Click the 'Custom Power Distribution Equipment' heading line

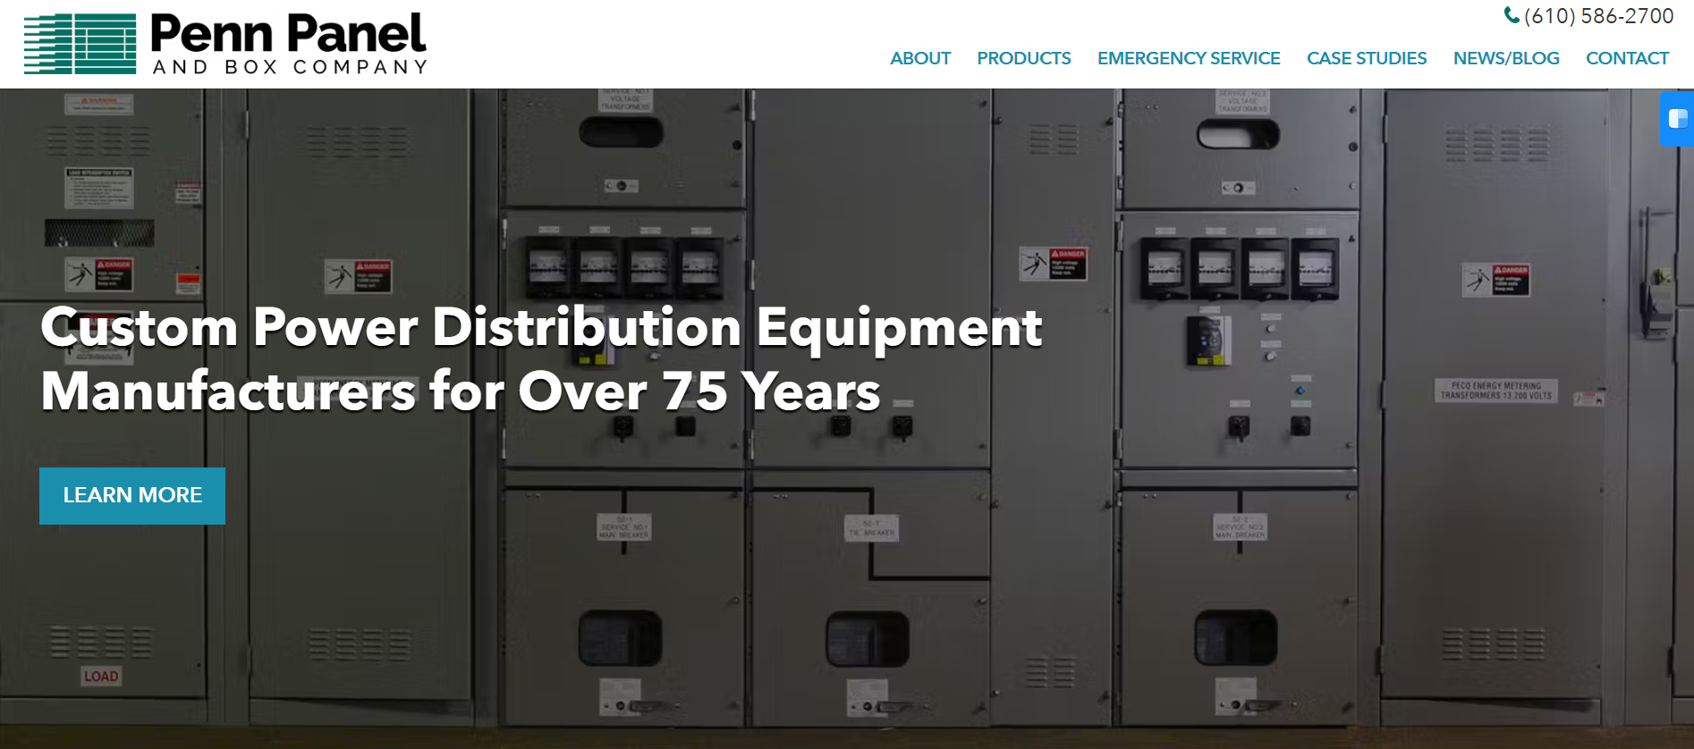541,327
